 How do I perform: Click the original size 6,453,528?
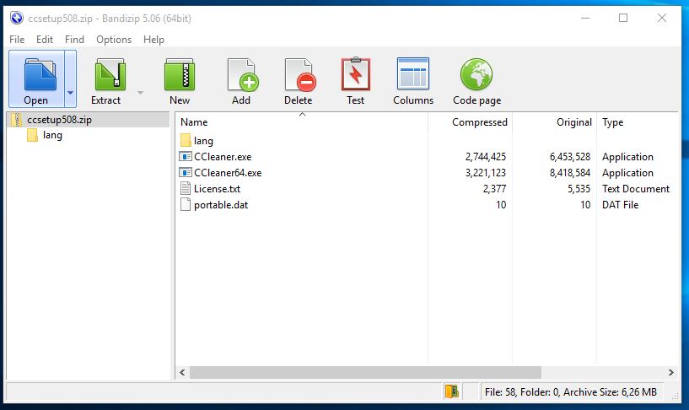[x=570, y=157]
